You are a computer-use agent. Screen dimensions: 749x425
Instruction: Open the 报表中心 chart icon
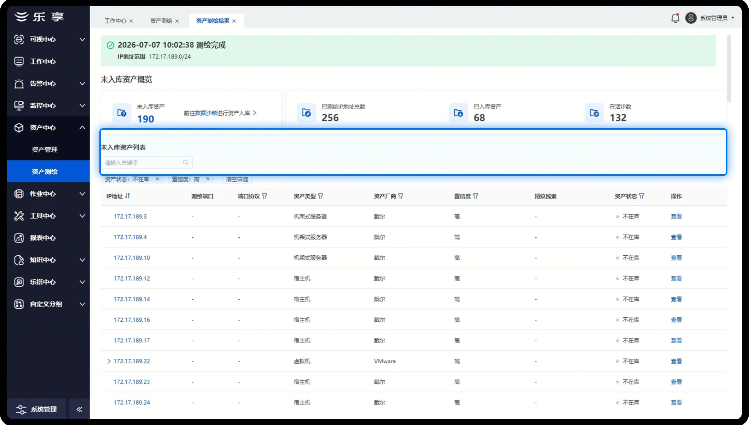[19, 238]
